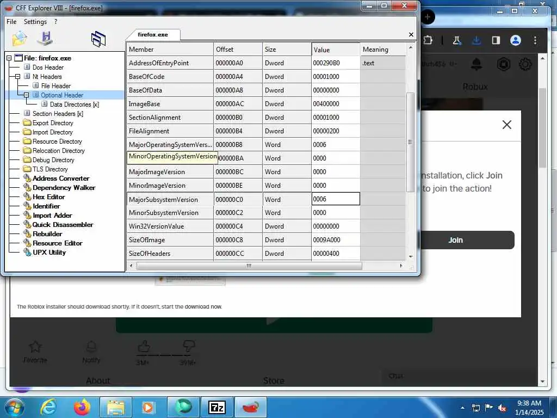
Task: Click volume icon in system tray
Action: click(x=502, y=408)
